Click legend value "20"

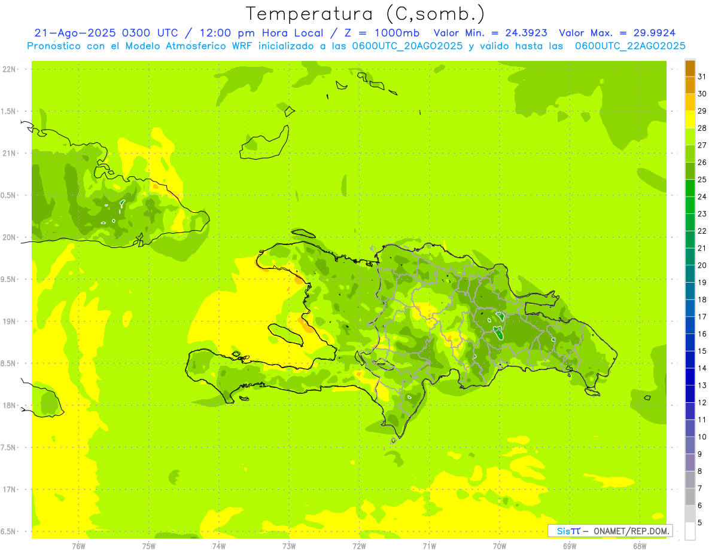point(702,265)
